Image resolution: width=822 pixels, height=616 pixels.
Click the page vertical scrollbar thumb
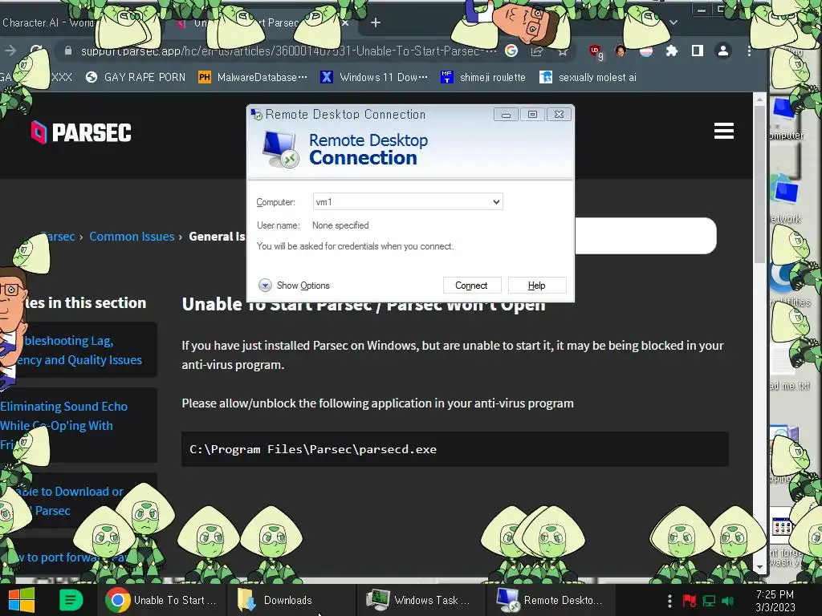click(759, 184)
